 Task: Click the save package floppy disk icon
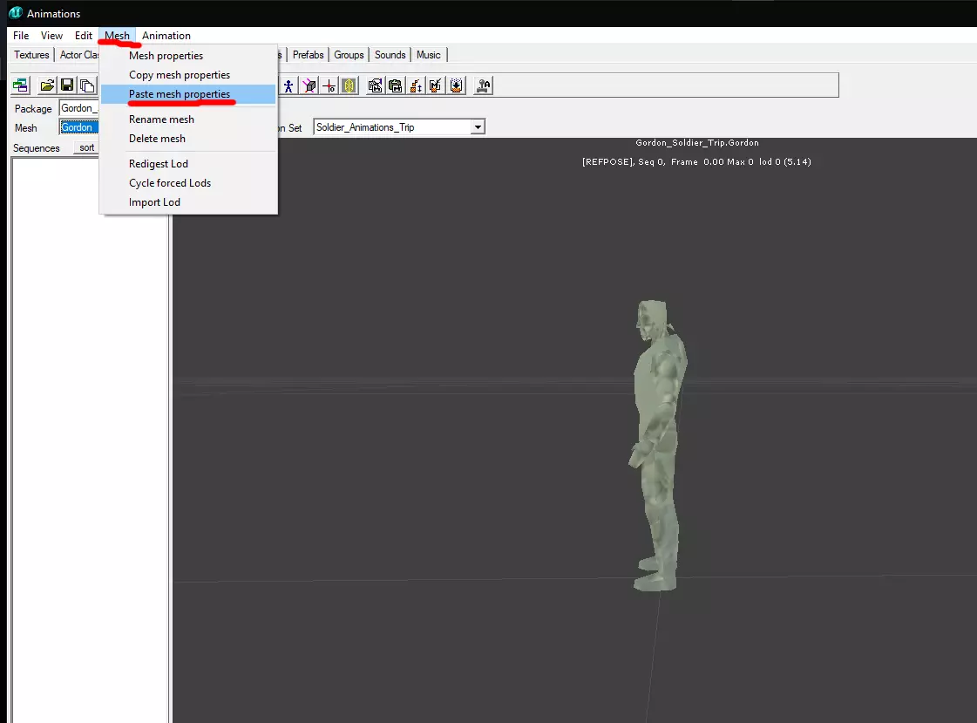67,85
